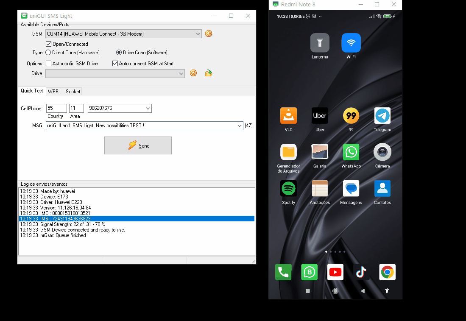Tap the Android home navigation button
This screenshot has width=466, height=321.
click(335, 291)
